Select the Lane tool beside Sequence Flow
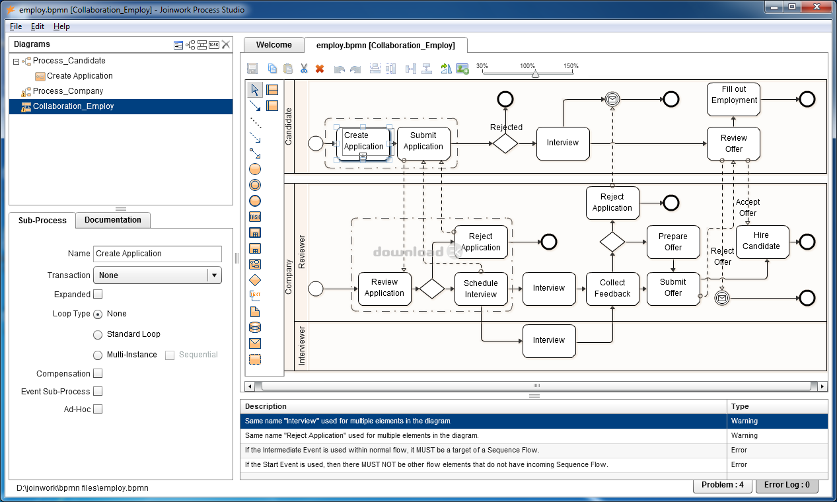The width and height of the screenshot is (837, 502). [x=272, y=106]
